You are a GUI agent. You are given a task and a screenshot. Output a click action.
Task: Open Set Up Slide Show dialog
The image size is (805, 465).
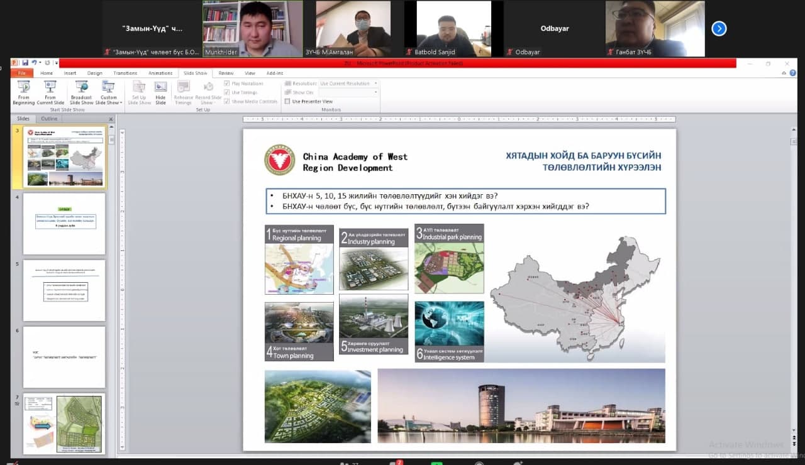139,92
